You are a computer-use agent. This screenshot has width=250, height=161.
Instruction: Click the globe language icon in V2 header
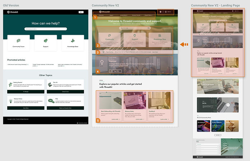coord(161,12)
